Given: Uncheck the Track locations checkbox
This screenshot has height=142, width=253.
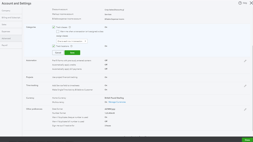Looking at the screenshot, I should [x=54, y=46].
